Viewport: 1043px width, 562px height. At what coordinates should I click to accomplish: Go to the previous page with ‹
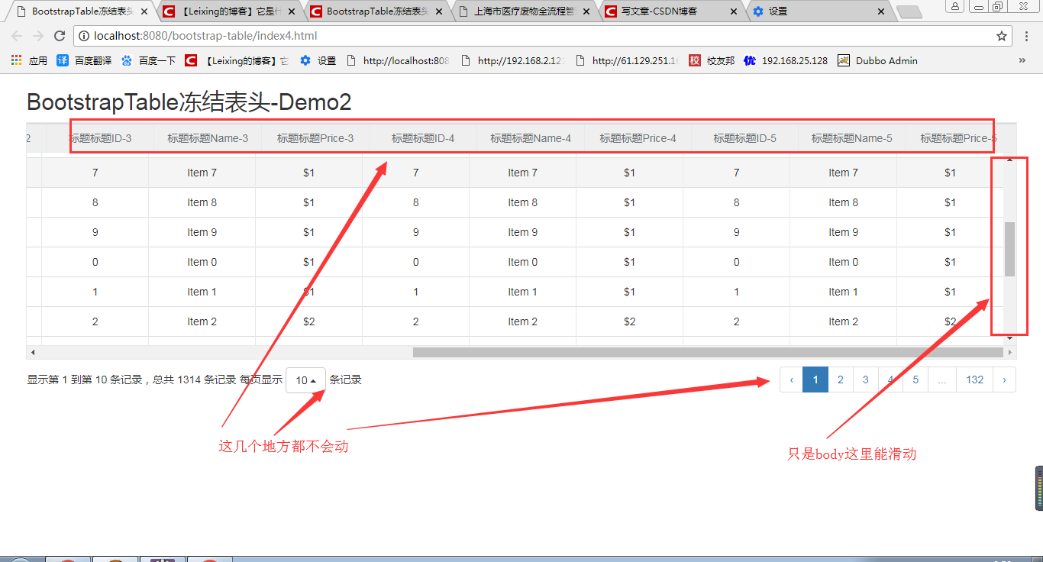791,380
